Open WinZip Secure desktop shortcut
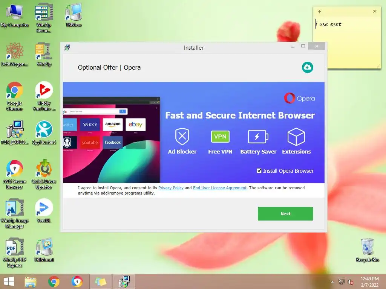This screenshot has height=289, width=386. coord(44,18)
